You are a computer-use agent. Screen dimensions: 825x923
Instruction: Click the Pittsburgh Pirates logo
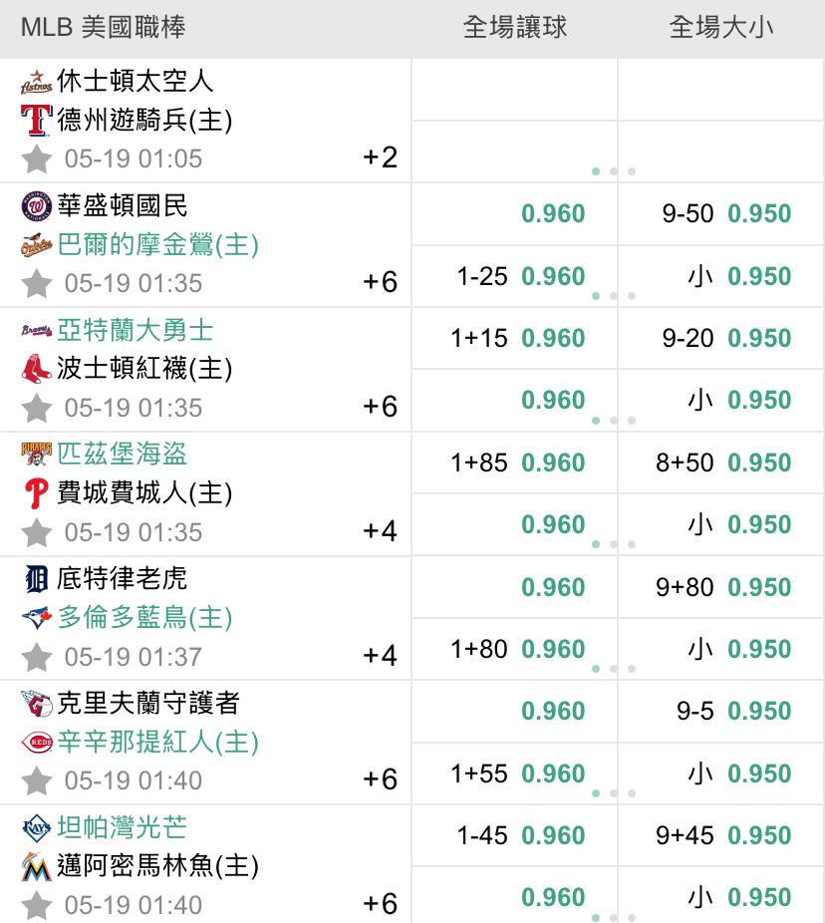coord(37,454)
